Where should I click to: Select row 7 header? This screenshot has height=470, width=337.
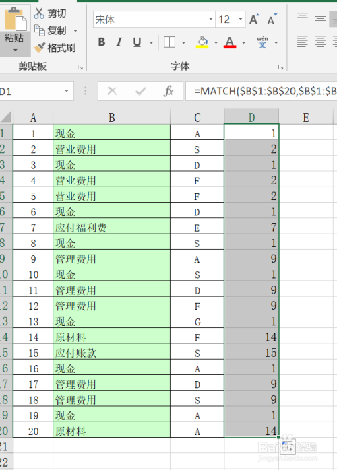pyautogui.click(x=6, y=227)
